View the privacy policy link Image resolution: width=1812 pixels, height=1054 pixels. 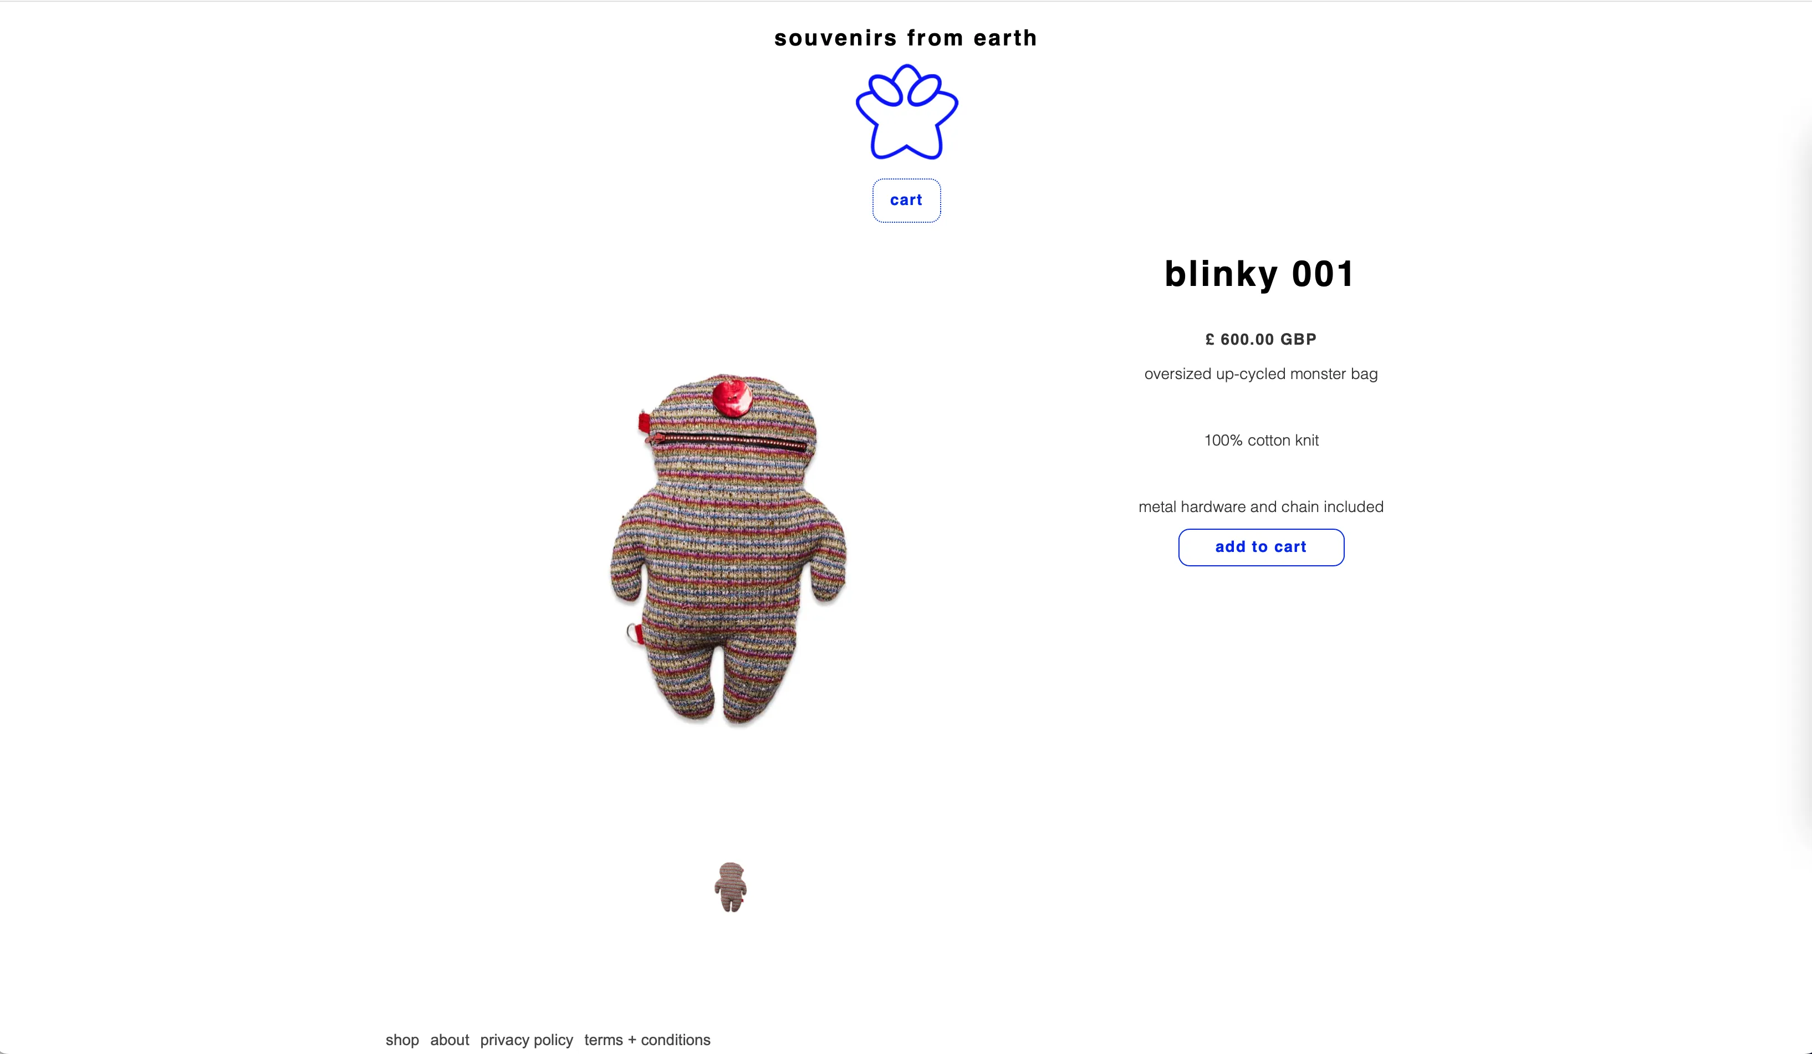click(527, 1040)
